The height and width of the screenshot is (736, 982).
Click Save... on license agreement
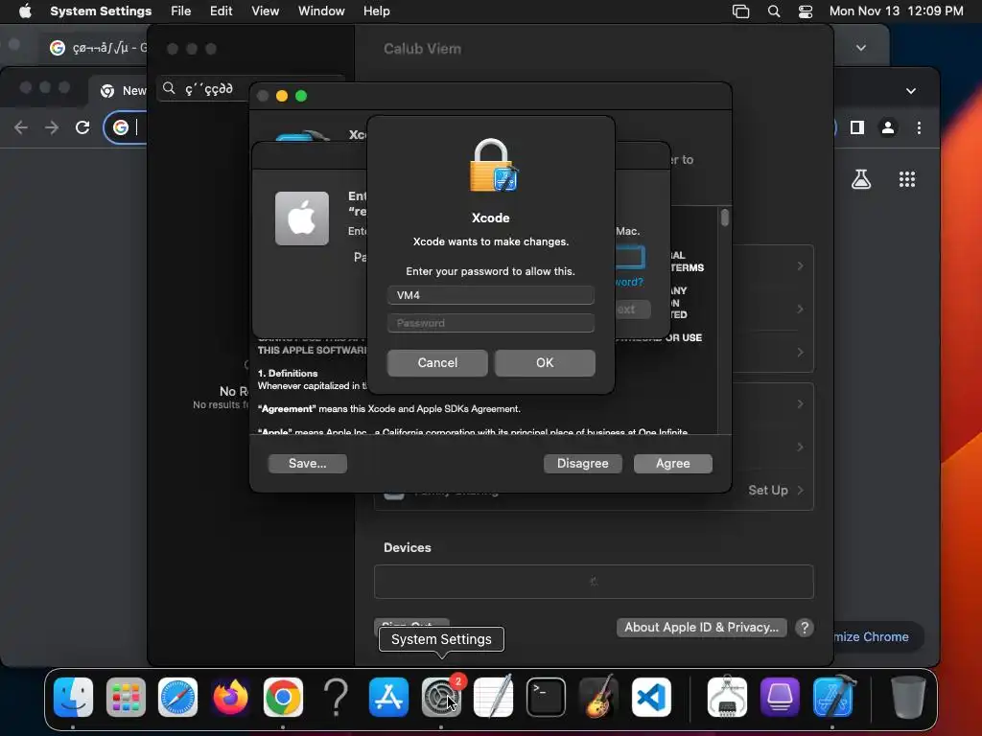[308, 464]
